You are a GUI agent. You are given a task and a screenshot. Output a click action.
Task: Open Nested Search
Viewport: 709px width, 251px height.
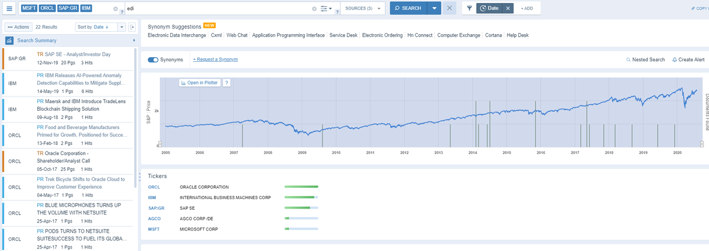(x=645, y=60)
